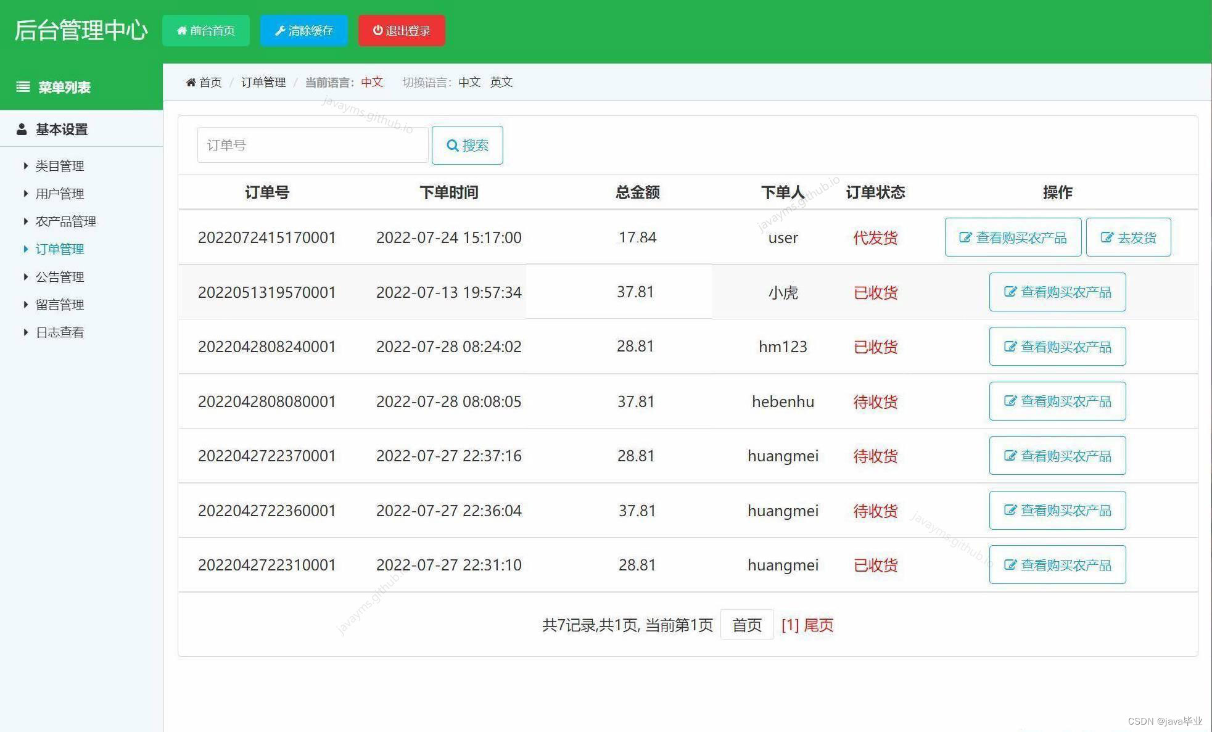Click the 订单号 search input field

pos(312,144)
